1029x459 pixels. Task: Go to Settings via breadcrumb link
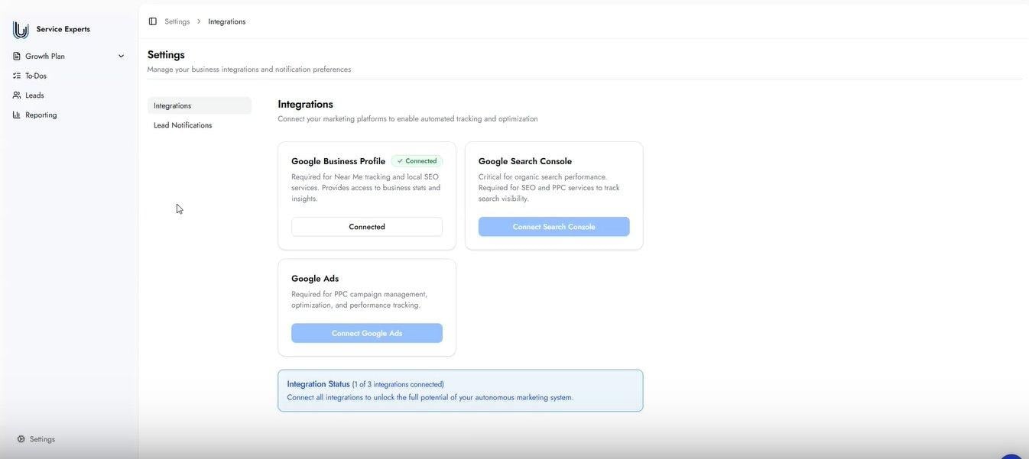click(177, 21)
